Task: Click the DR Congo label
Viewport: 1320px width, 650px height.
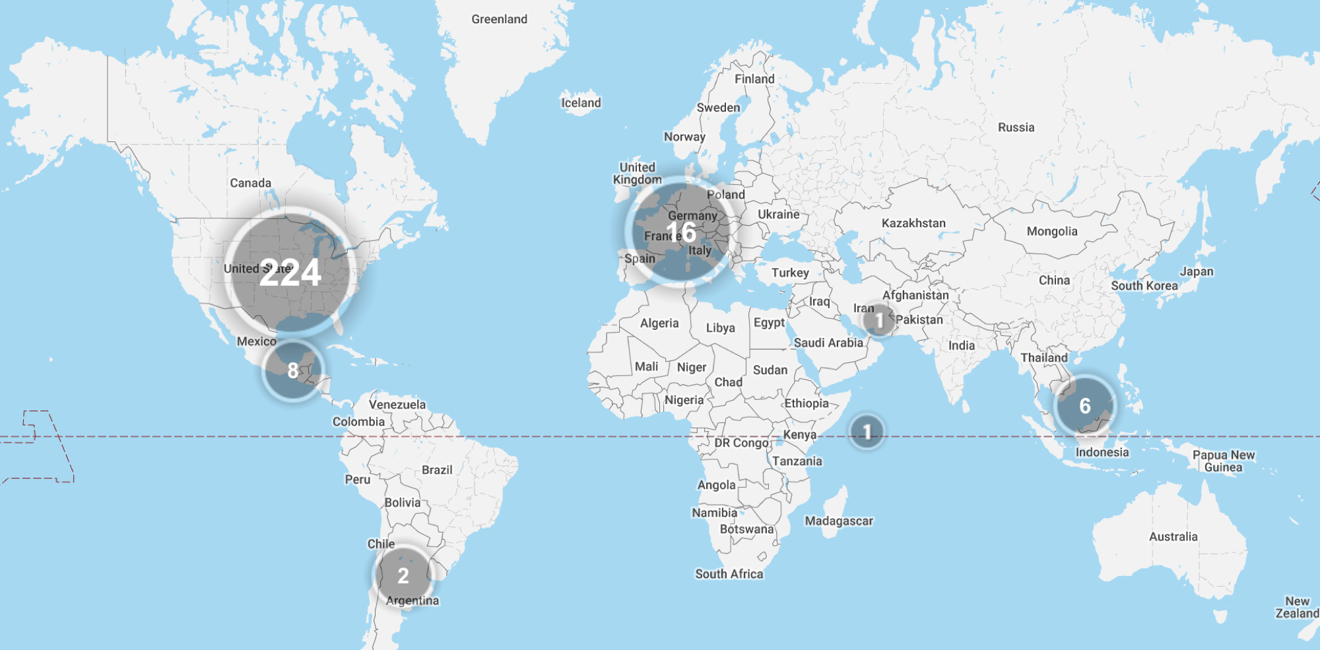Action: coord(741,443)
